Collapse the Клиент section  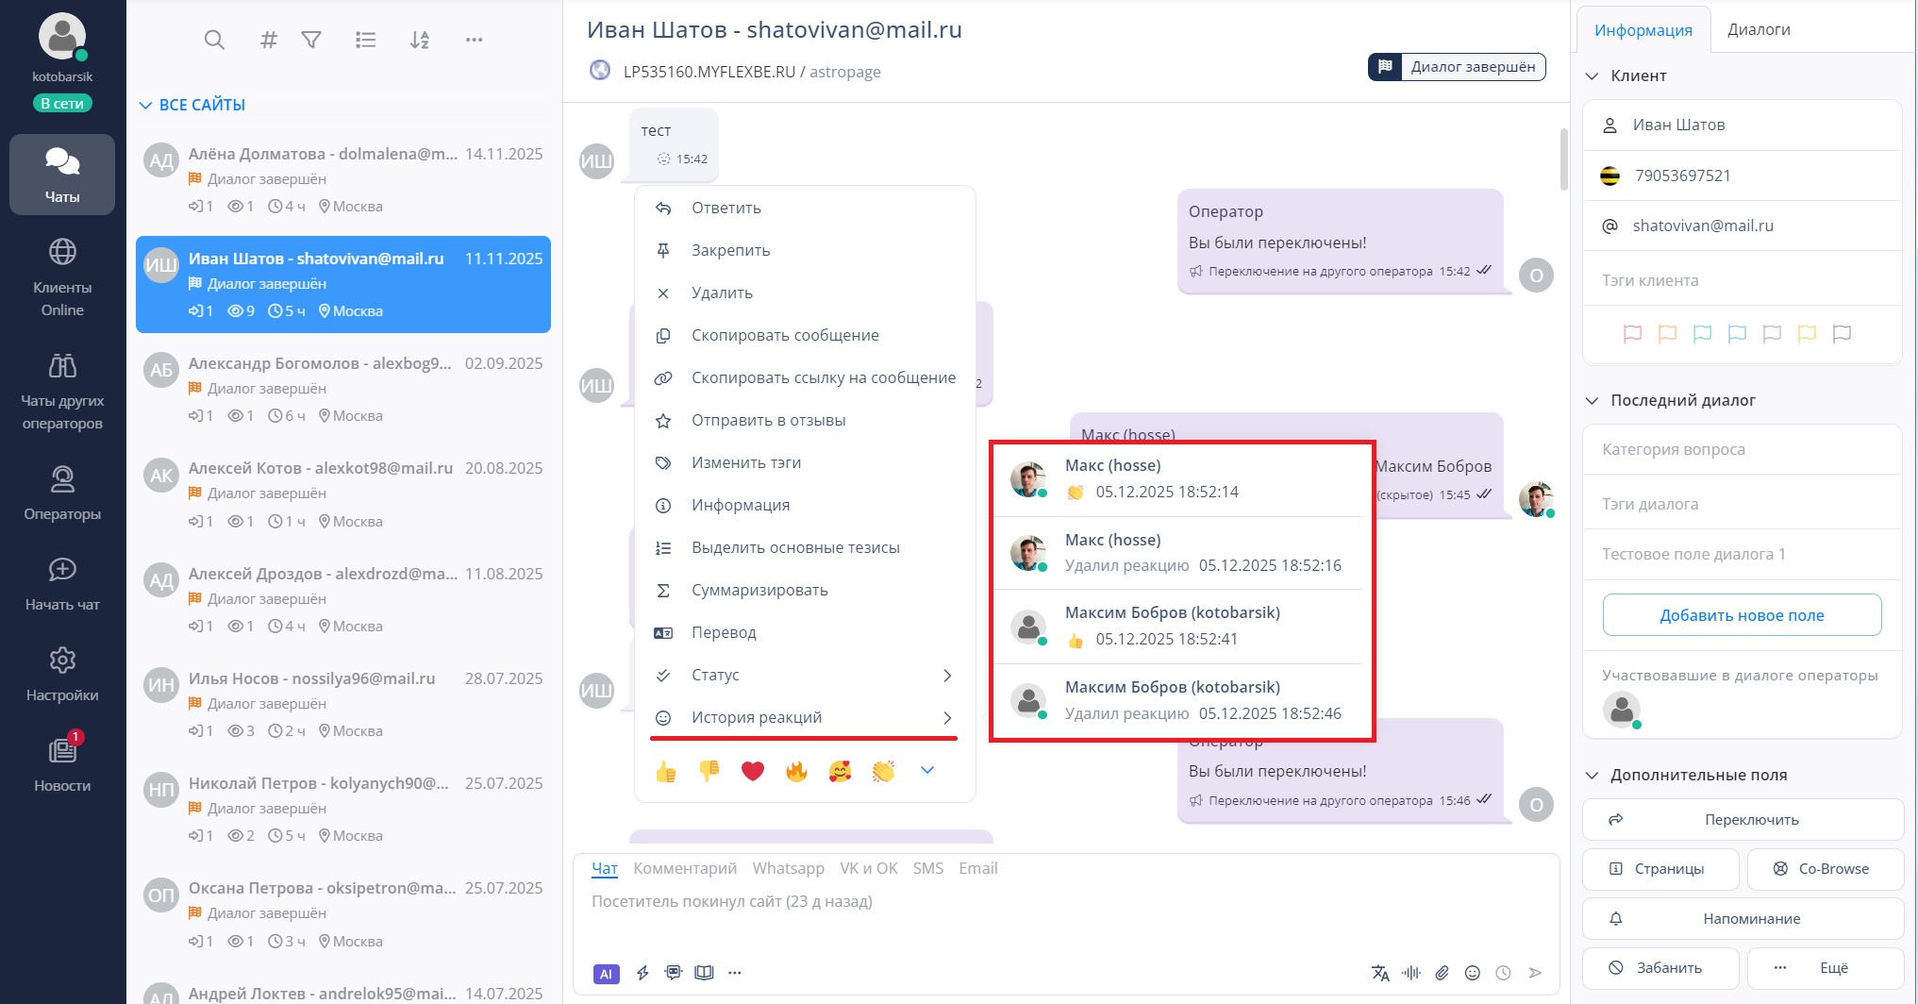[x=1593, y=76]
